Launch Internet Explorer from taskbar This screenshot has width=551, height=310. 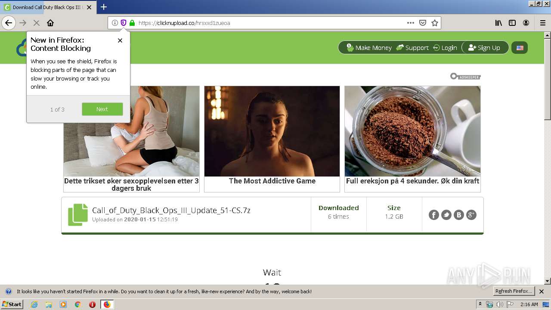pos(34,304)
